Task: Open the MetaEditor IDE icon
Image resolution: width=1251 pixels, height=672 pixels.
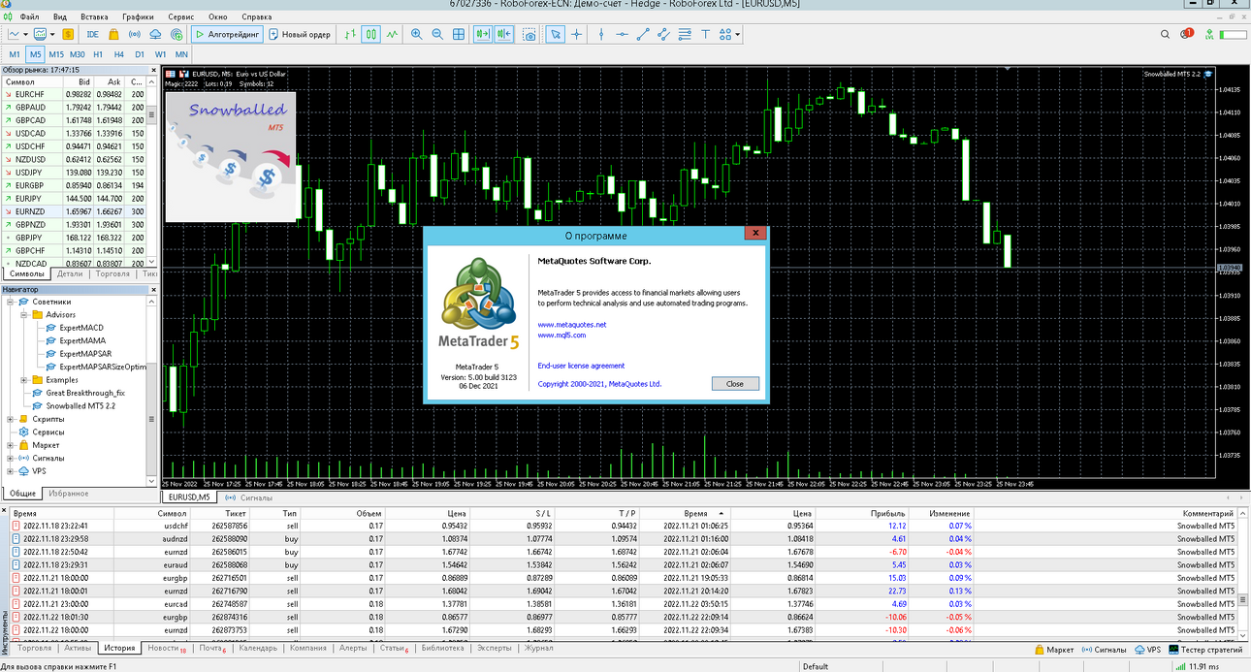Action: click(x=92, y=34)
